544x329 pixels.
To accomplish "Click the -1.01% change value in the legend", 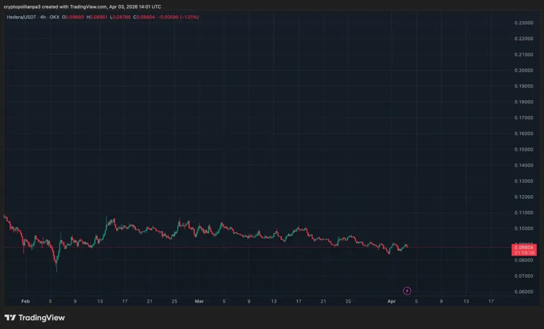I will 188,18.
